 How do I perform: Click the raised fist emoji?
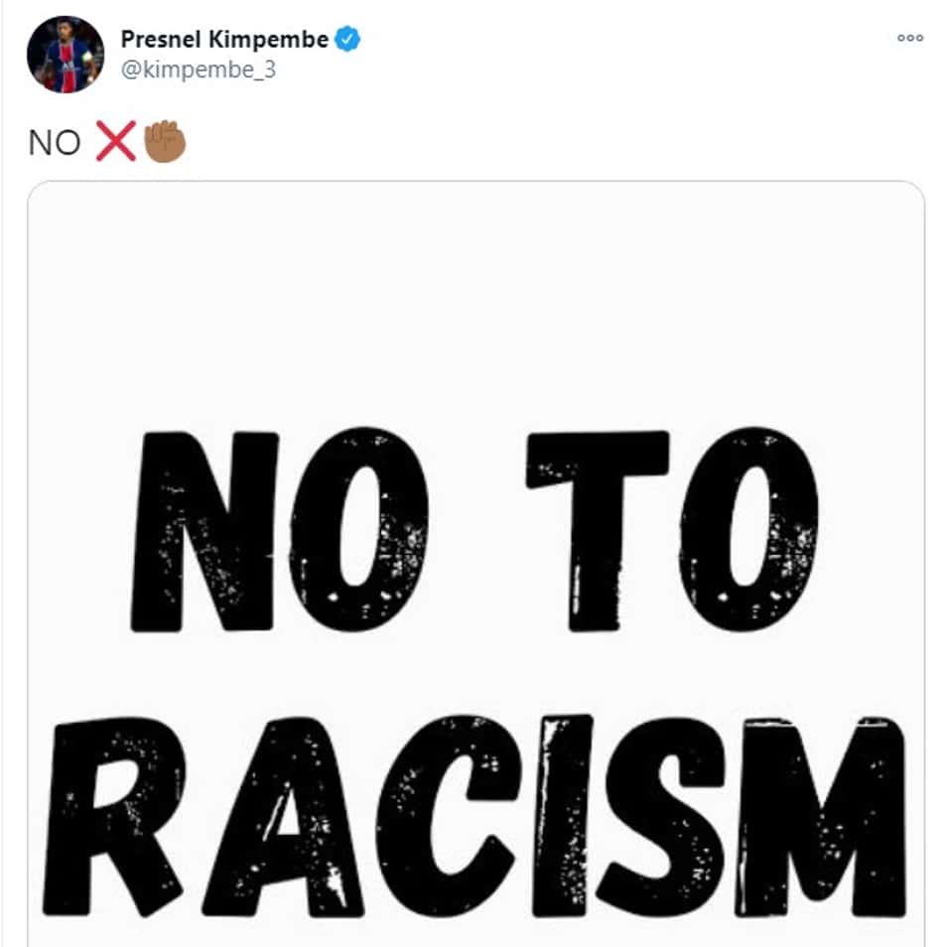165,141
